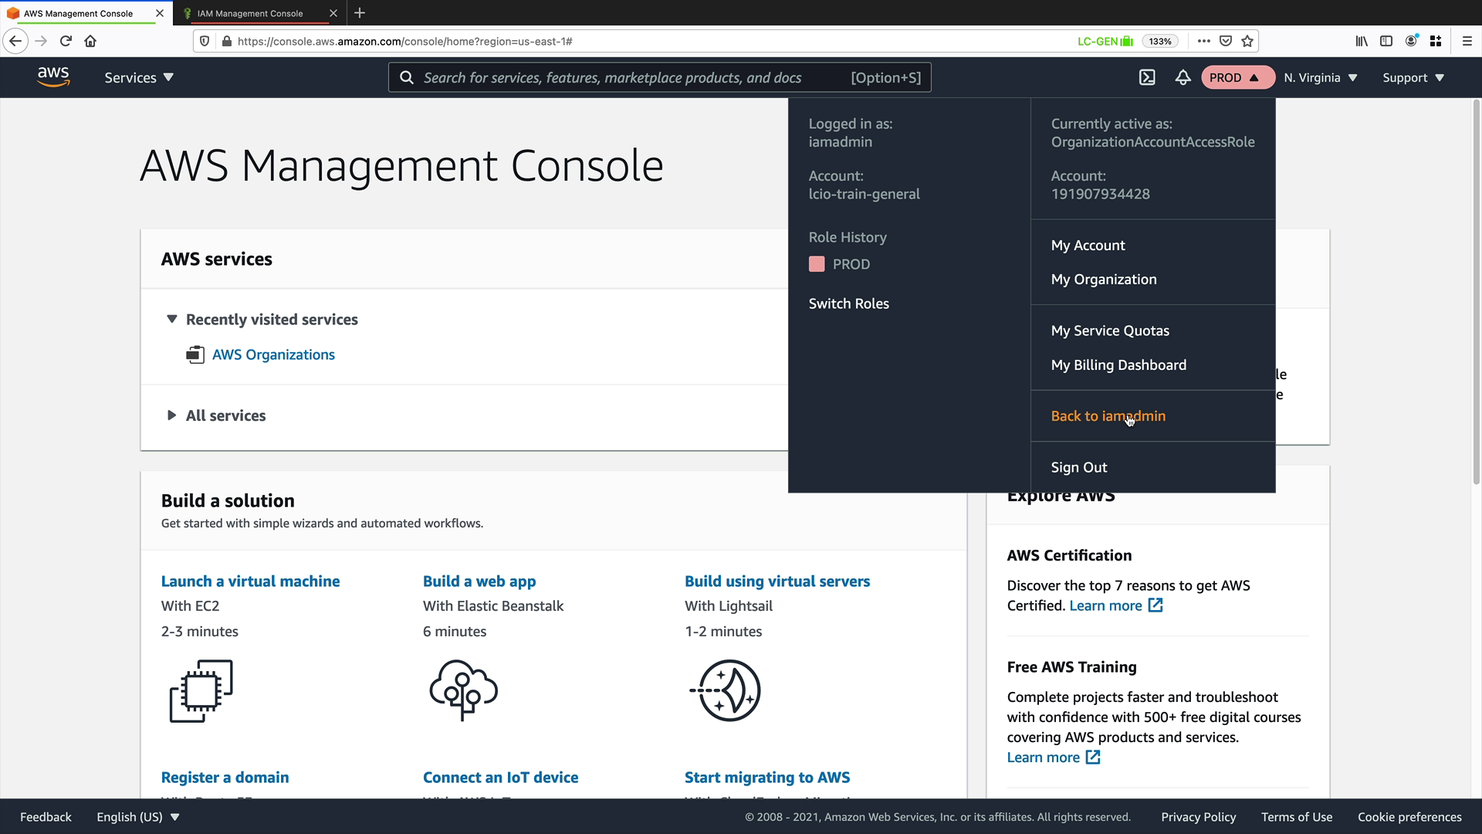Click the tracking protection shield icon

pyautogui.click(x=205, y=41)
